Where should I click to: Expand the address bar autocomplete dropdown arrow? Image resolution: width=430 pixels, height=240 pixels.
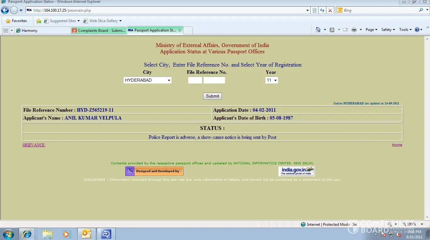click(x=308, y=10)
